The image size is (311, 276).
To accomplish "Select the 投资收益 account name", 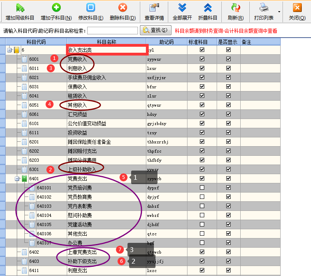I will pos(78,133).
